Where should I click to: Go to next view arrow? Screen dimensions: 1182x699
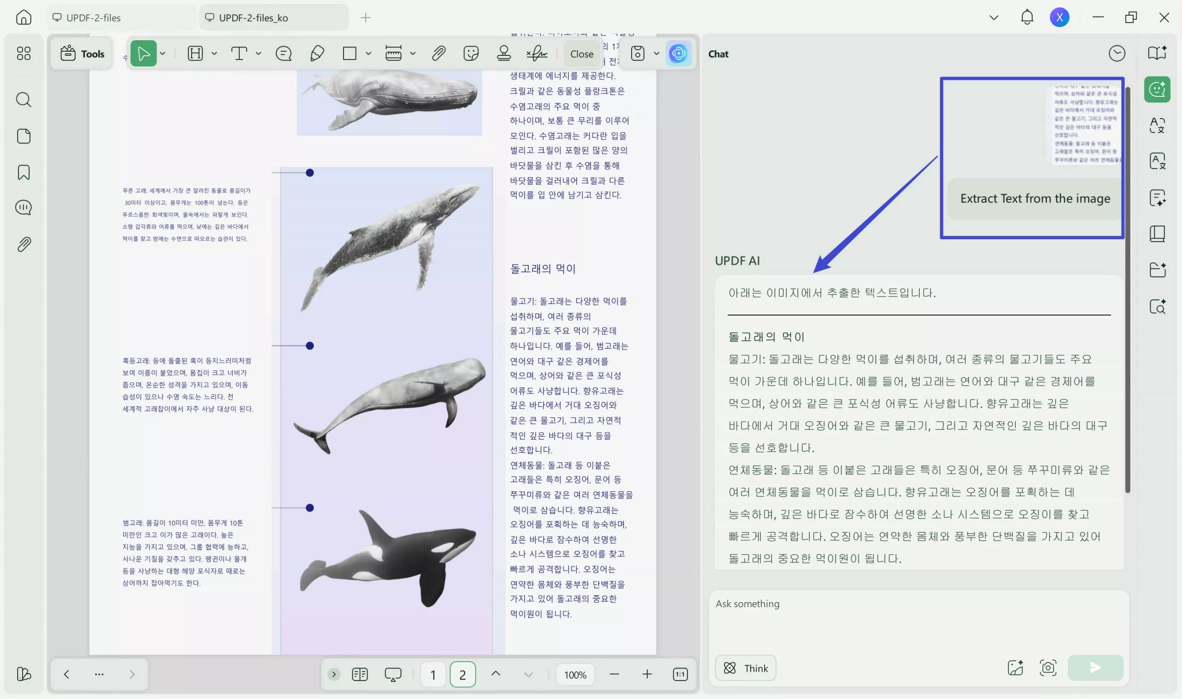pyautogui.click(x=132, y=674)
